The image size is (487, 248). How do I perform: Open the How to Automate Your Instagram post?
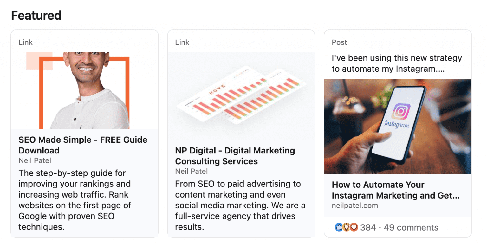(396, 190)
